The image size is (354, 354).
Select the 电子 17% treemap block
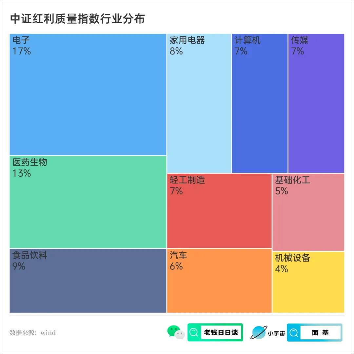(88, 98)
